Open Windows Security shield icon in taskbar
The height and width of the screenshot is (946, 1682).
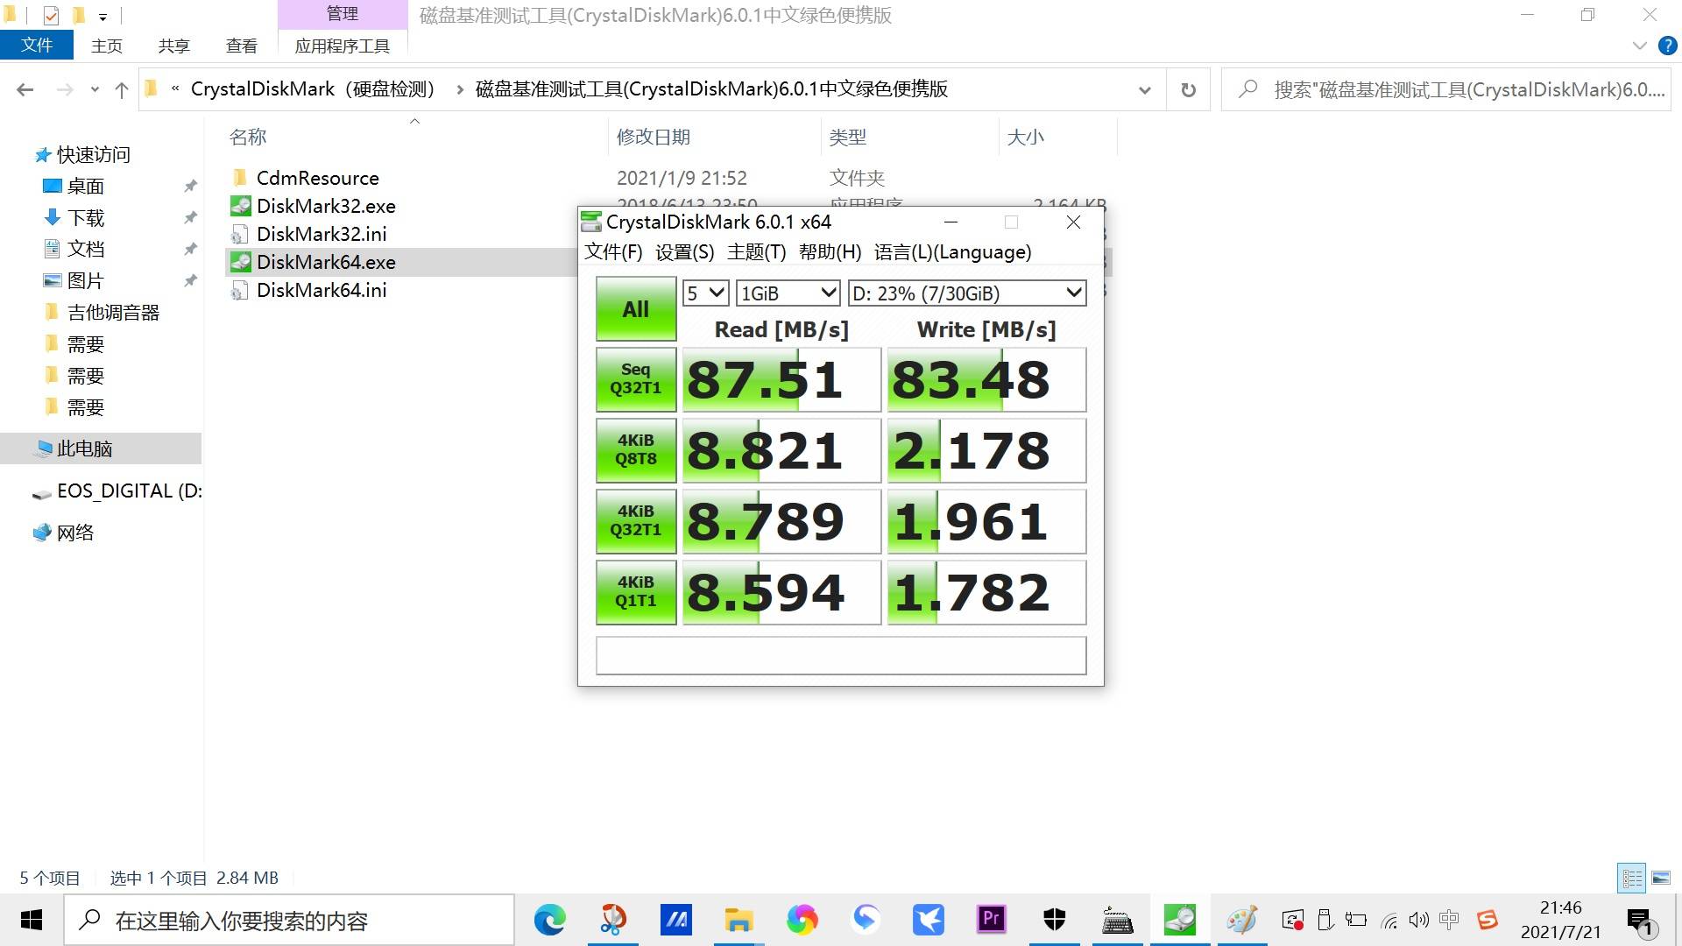click(1054, 920)
